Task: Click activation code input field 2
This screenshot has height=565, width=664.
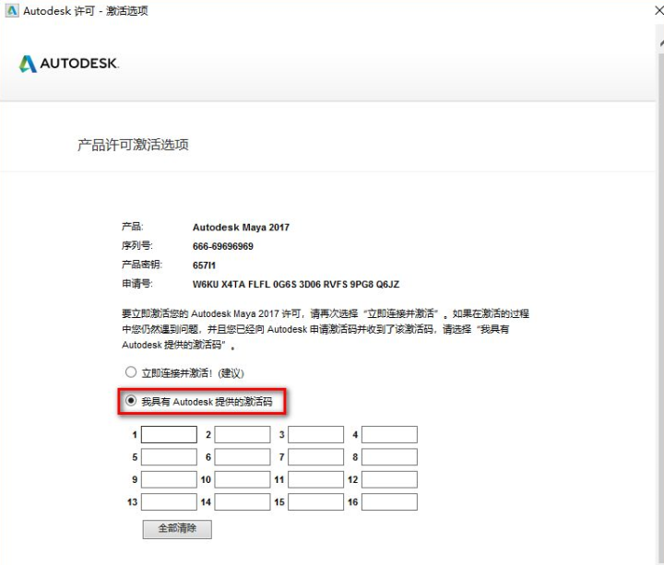Action: click(x=243, y=434)
